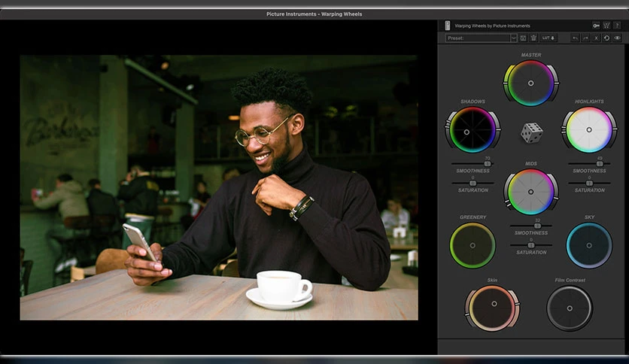This screenshot has height=364, width=629.
Task: Click the Mids color wheel
Action: click(x=530, y=192)
